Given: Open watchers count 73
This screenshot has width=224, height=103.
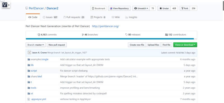Looking at the screenshot, I should [153, 8].
